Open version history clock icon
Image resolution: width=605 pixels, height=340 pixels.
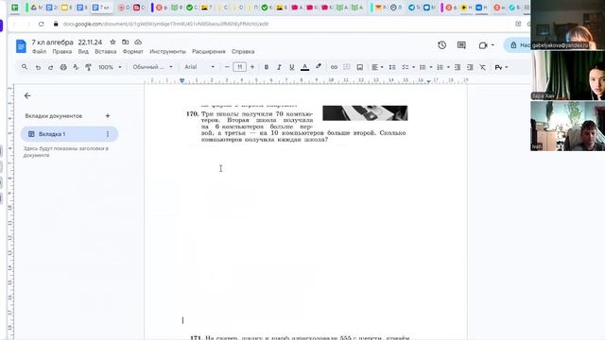pyautogui.click(x=442, y=45)
